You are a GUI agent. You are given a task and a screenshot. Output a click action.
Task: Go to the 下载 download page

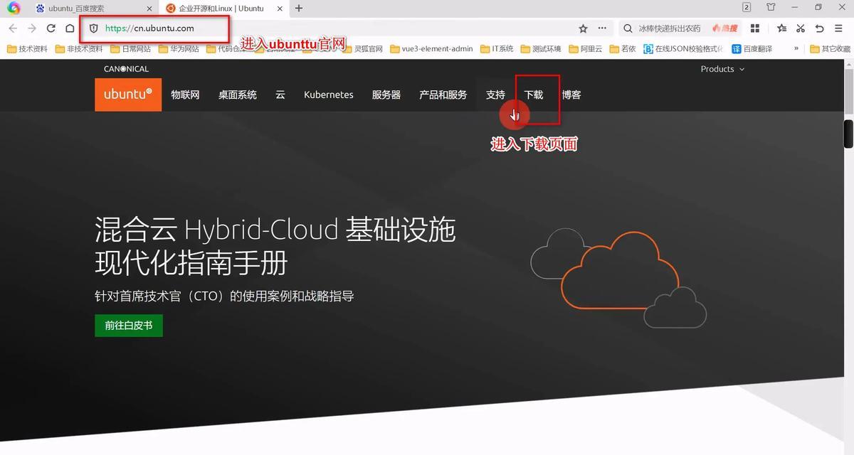[534, 95]
